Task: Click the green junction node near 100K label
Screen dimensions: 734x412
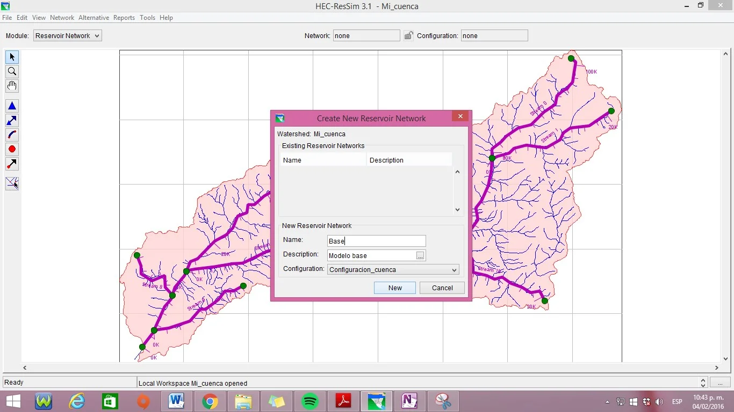Action: pos(571,58)
